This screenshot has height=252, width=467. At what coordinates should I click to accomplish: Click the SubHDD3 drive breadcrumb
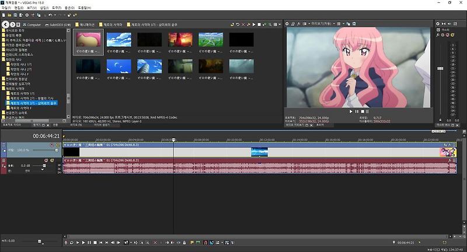coord(58,24)
